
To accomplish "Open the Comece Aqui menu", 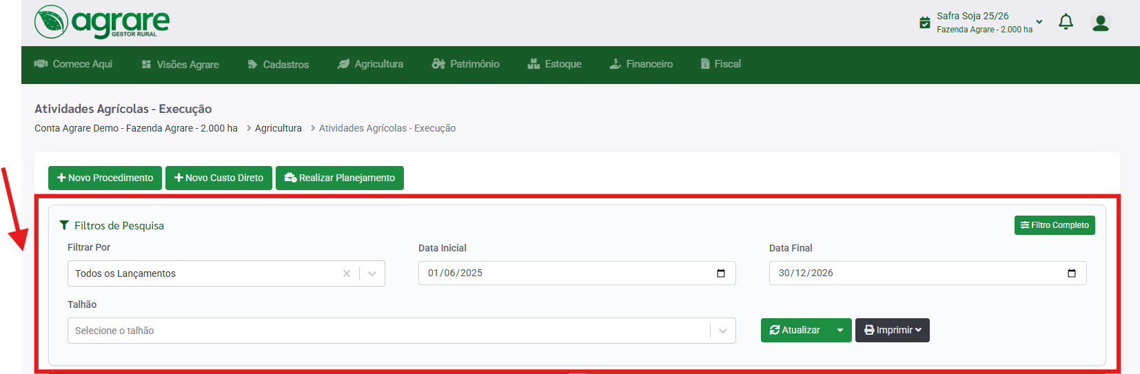I will [74, 64].
